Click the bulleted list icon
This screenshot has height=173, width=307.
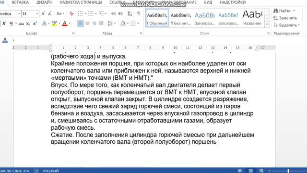tap(81, 13)
